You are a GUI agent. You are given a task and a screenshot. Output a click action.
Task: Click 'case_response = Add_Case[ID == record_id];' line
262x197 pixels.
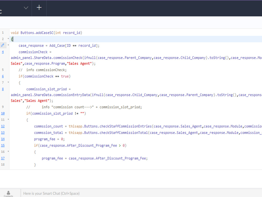(59, 45)
